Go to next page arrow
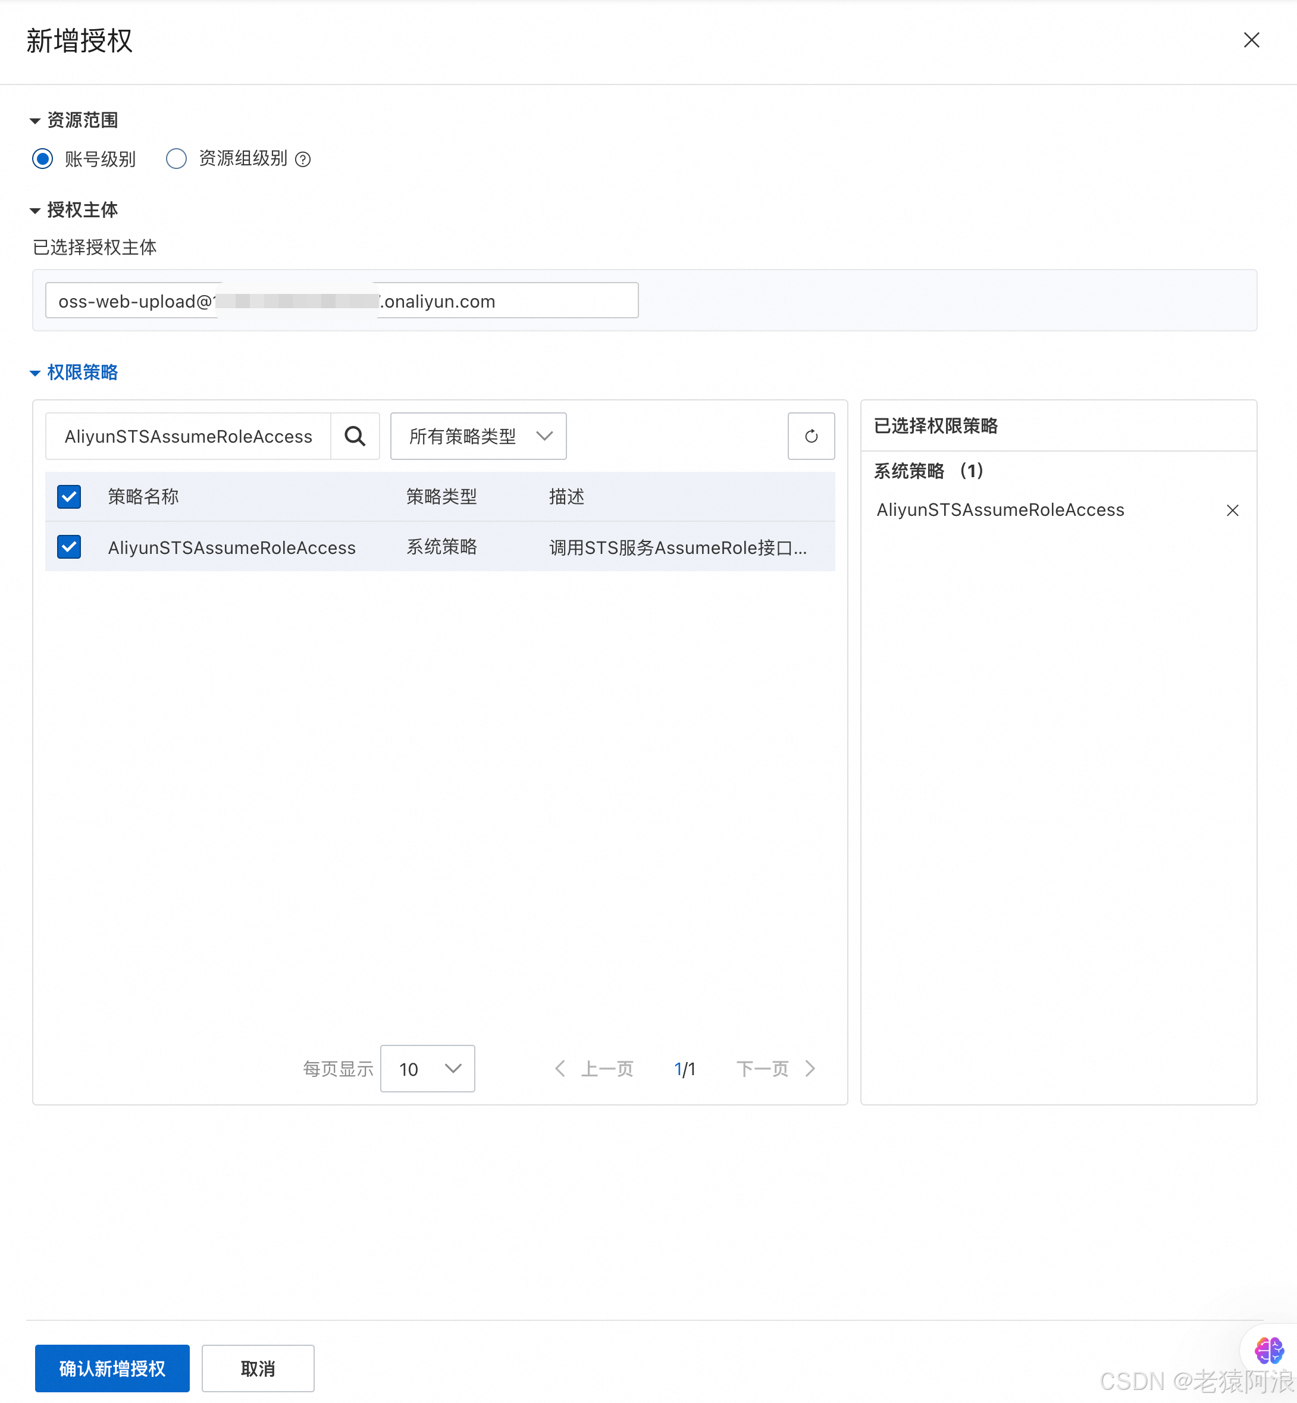 (x=810, y=1068)
